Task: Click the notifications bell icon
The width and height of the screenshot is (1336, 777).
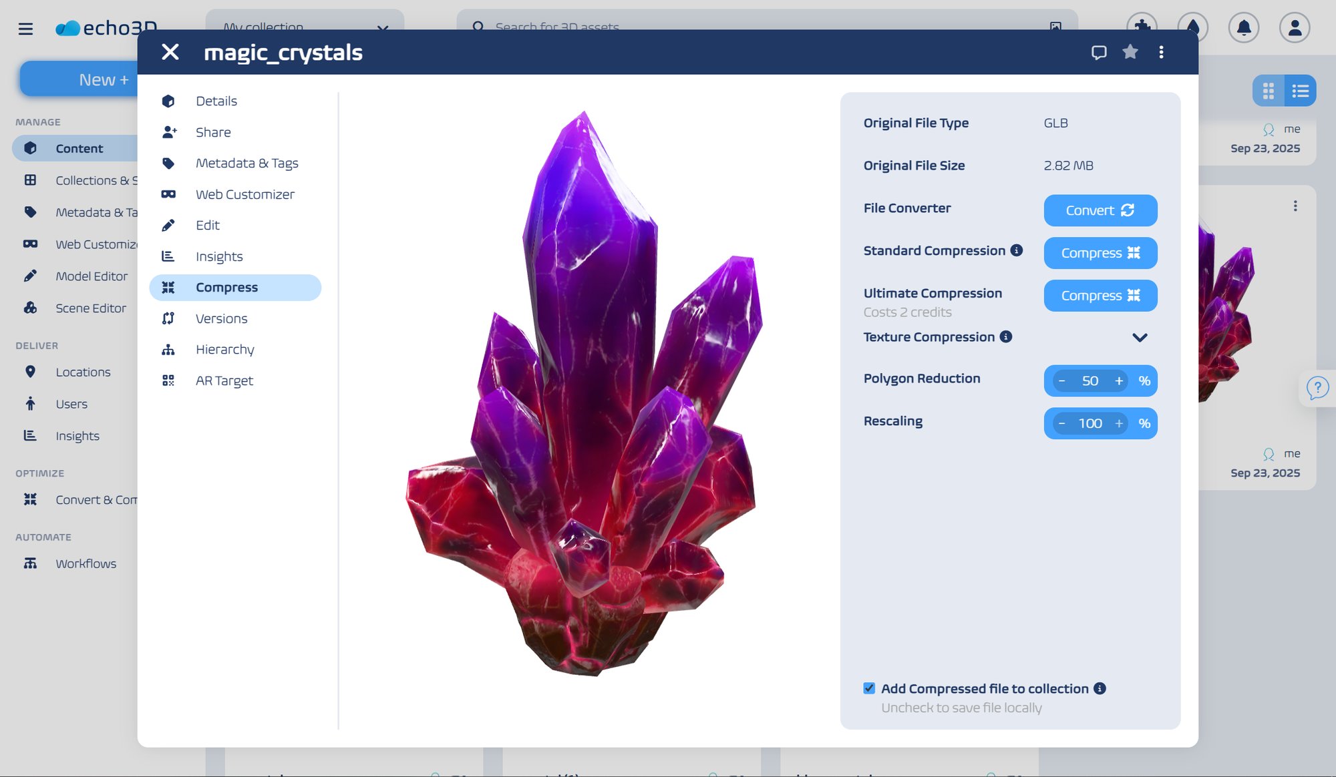Action: pos(1243,27)
